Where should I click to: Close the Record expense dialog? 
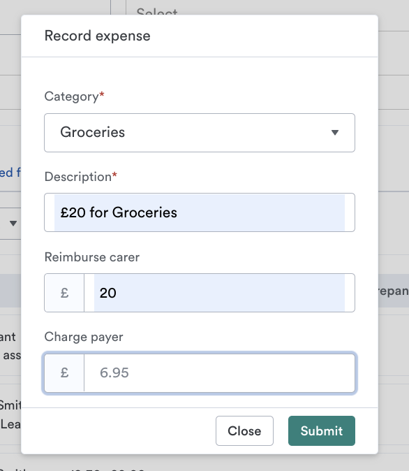[244, 430]
